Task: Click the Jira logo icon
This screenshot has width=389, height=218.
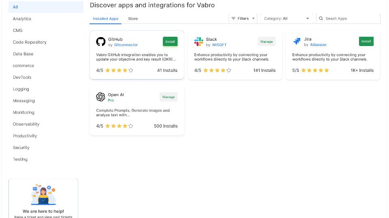Action: pos(297,42)
